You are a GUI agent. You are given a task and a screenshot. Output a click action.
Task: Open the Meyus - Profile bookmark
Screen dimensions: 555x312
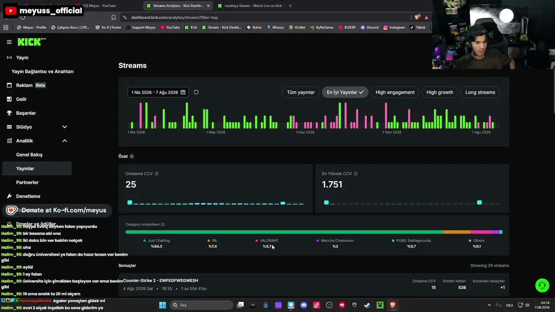coord(31,27)
